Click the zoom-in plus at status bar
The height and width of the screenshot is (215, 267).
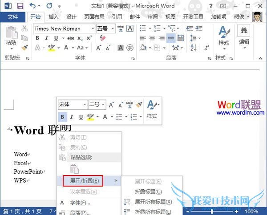[x=236, y=211]
